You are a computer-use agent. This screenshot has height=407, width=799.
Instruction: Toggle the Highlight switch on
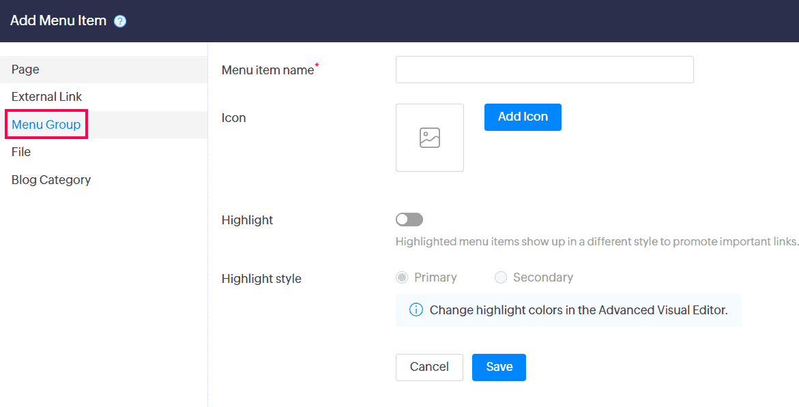pos(409,220)
